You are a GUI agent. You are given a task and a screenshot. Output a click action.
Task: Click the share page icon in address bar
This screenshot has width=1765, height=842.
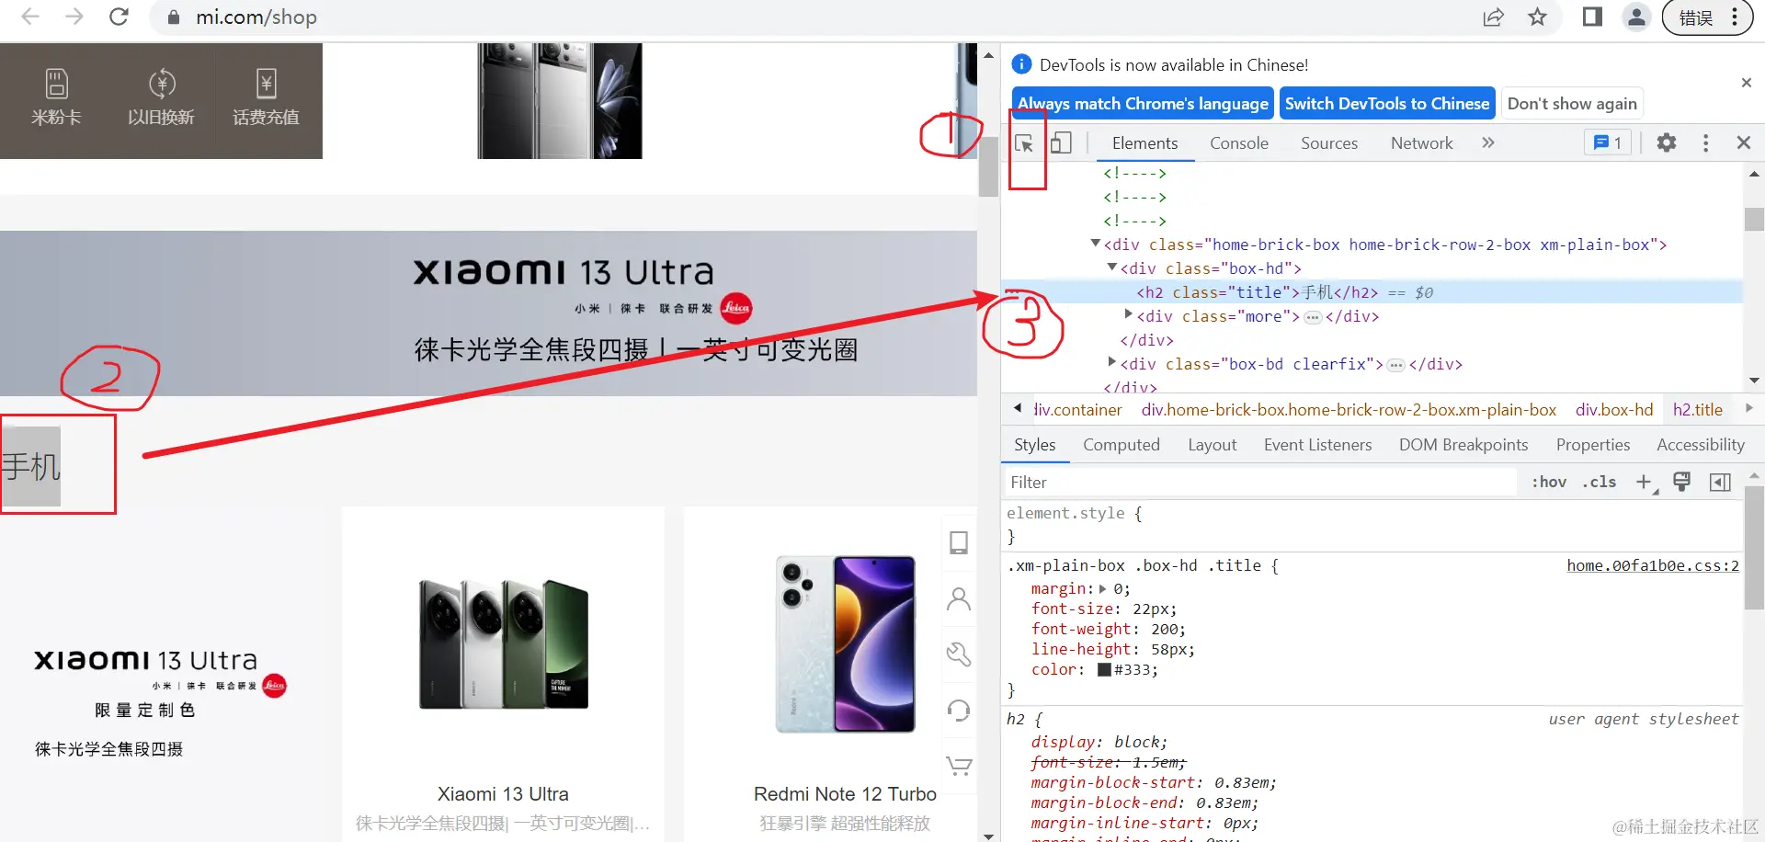(x=1494, y=17)
